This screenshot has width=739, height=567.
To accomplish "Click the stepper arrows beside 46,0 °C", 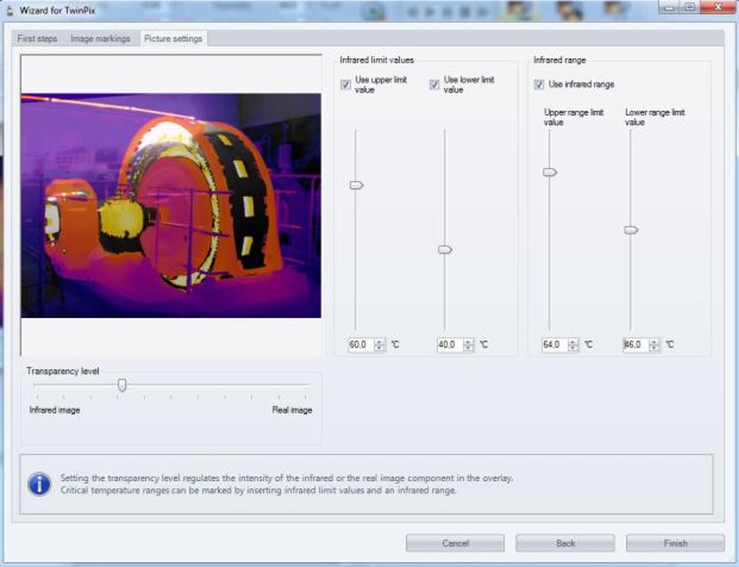I will pyautogui.click(x=654, y=345).
